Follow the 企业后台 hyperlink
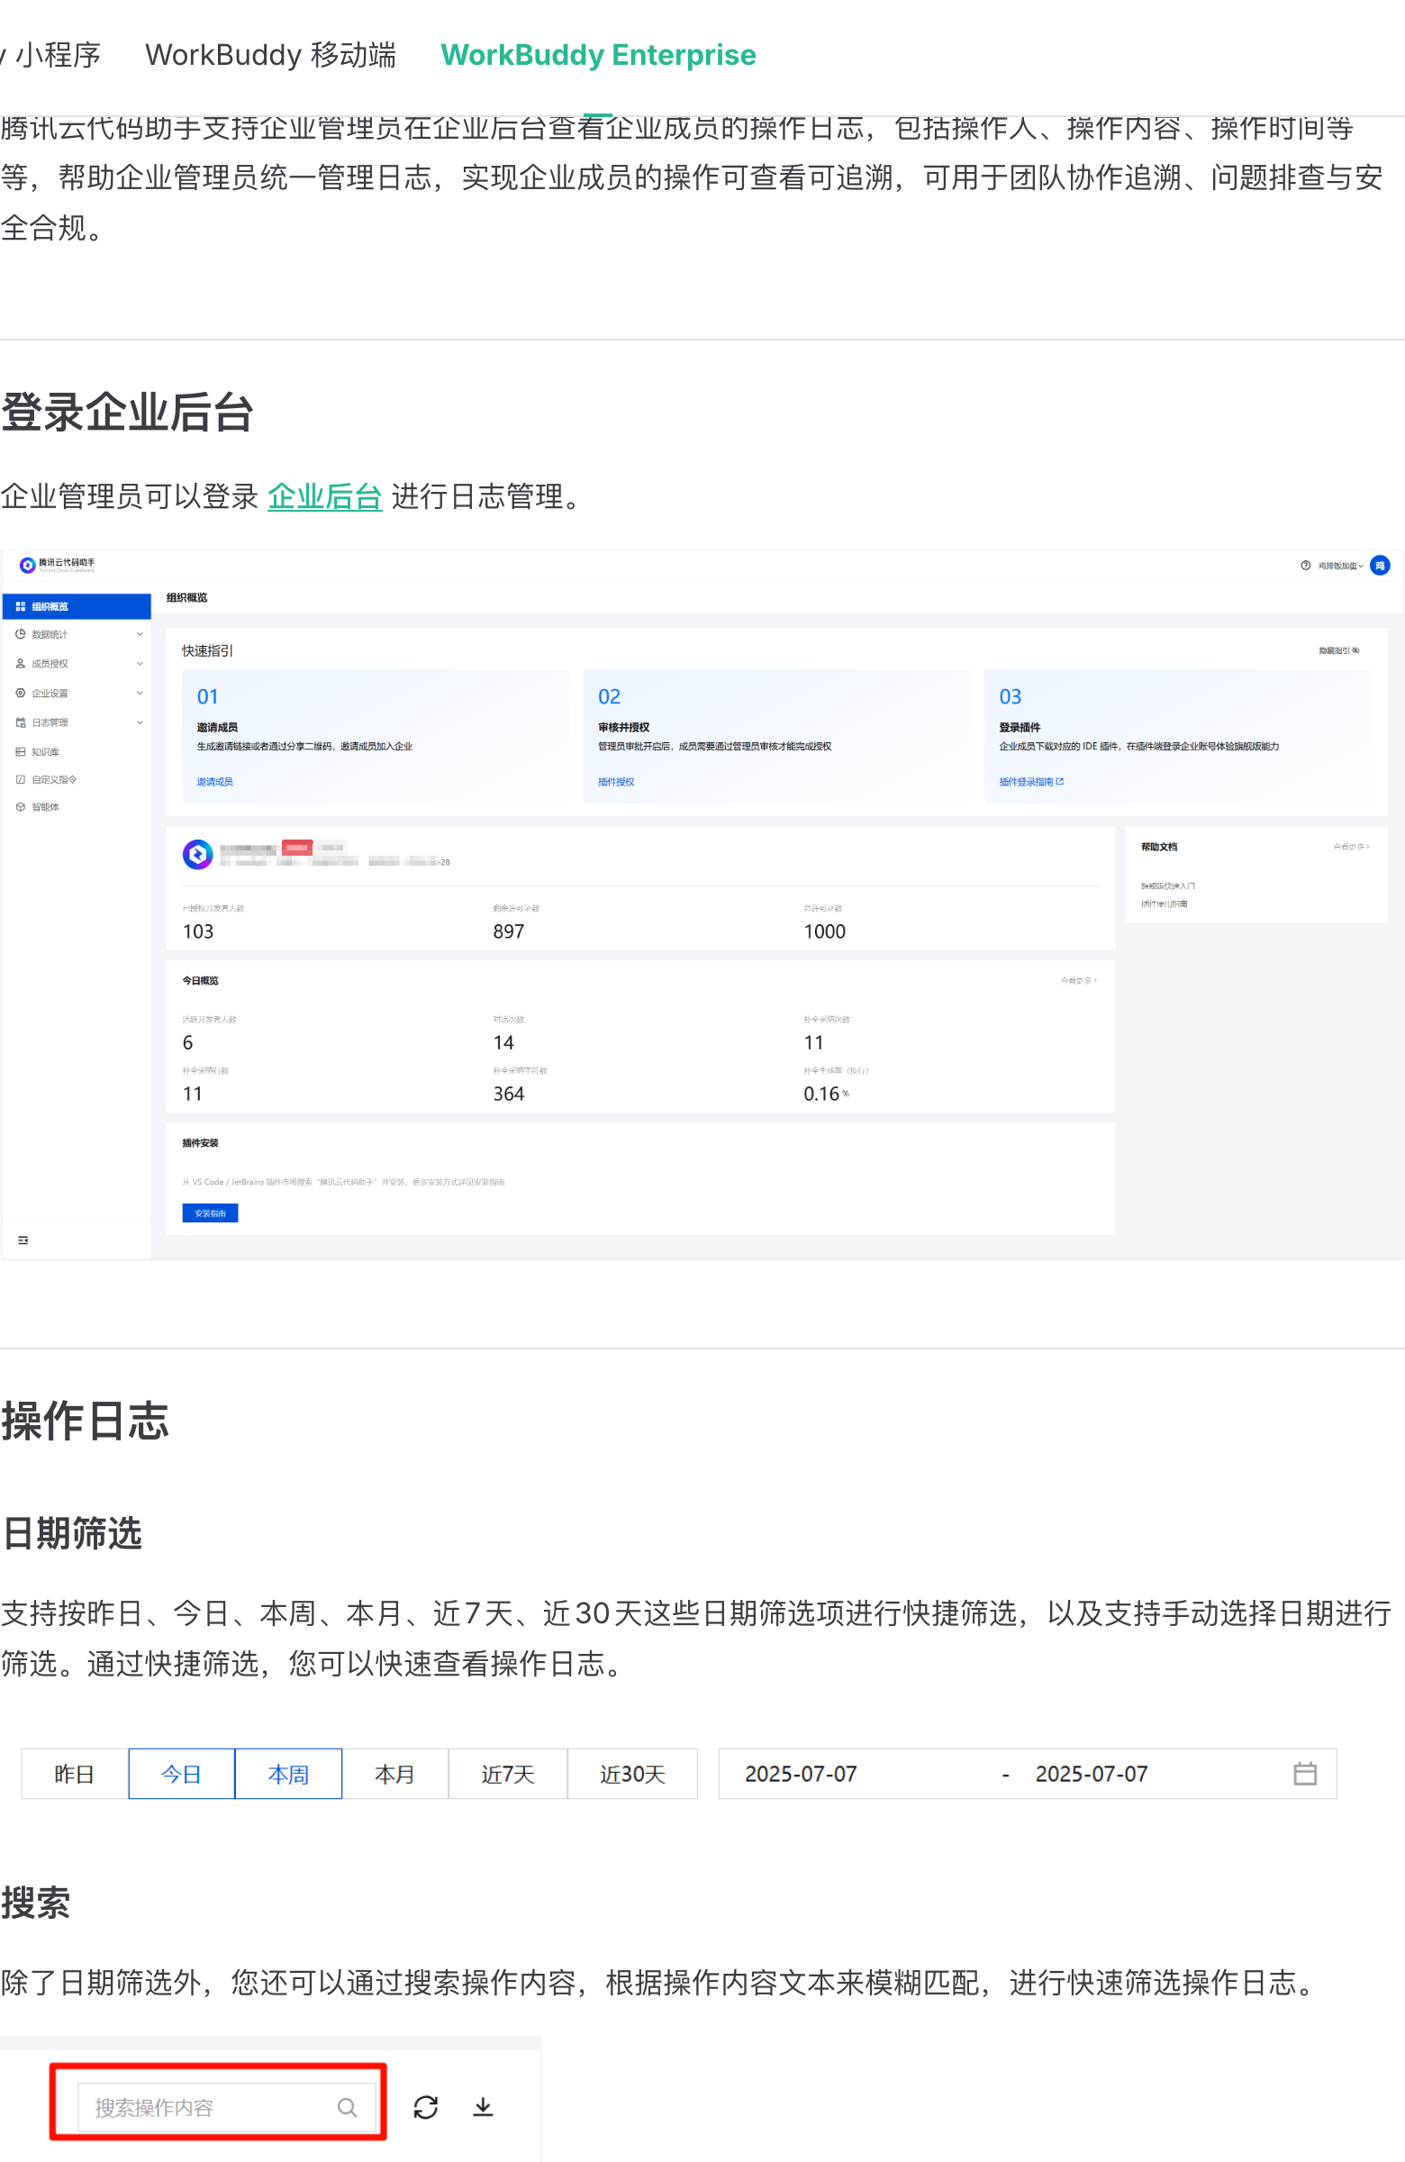The height and width of the screenshot is (2162, 1405). [x=324, y=497]
